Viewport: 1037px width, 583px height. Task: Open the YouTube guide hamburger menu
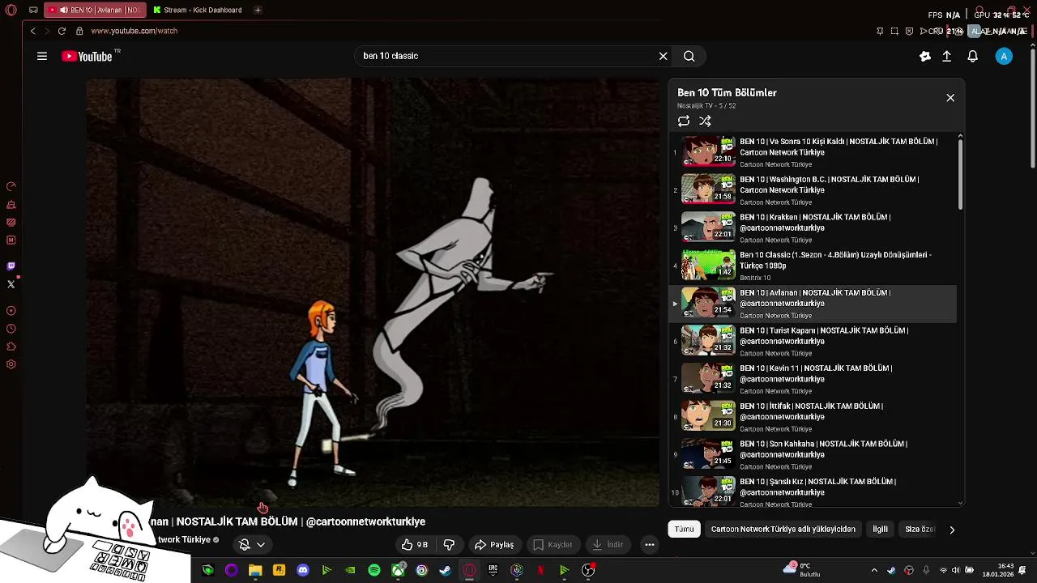(42, 56)
